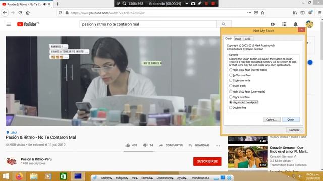Open YouTube notifications bell

point(296,24)
